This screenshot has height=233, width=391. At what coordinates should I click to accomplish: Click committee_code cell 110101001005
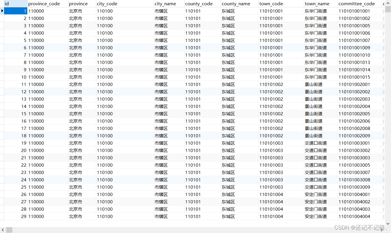(360, 26)
